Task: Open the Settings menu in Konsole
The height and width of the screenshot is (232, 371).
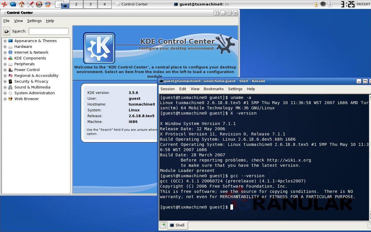Action: point(235,89)
